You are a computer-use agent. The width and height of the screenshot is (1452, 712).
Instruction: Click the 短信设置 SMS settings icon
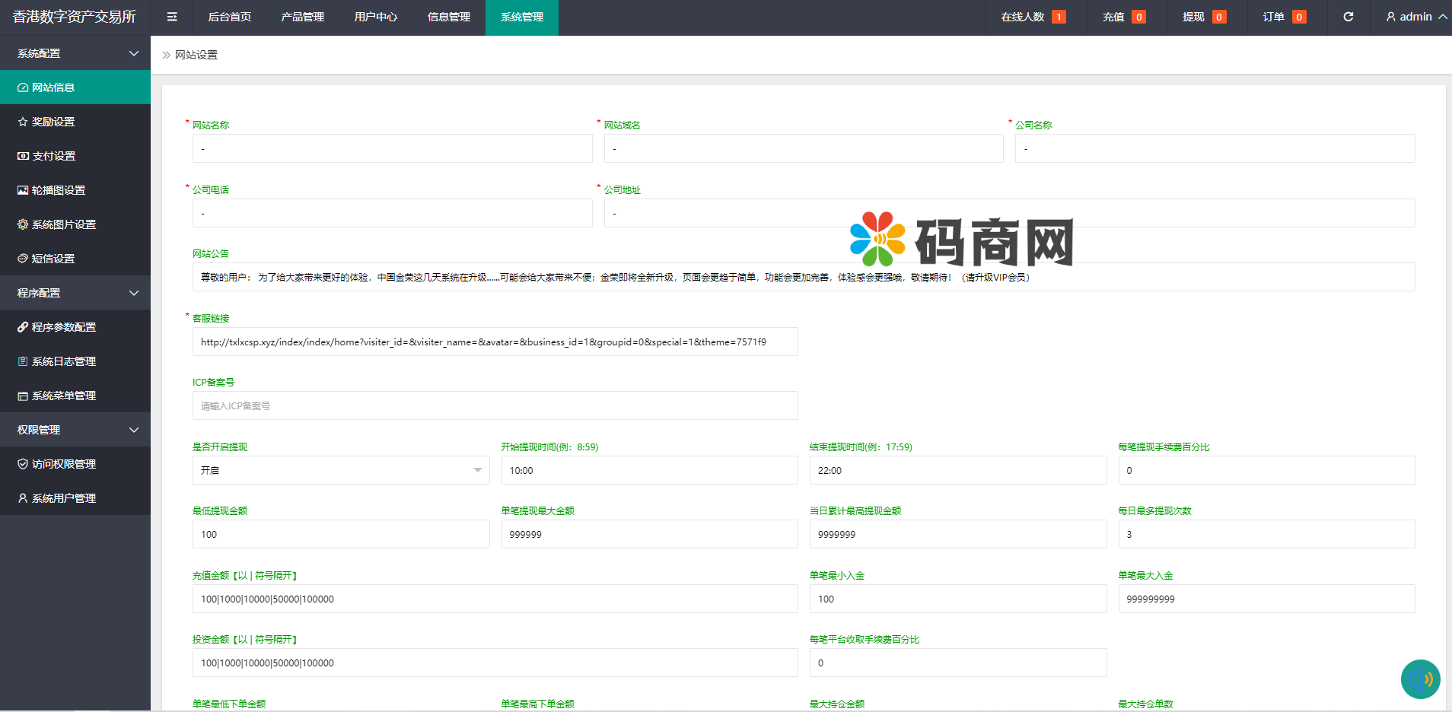click(x=23, y=258)
